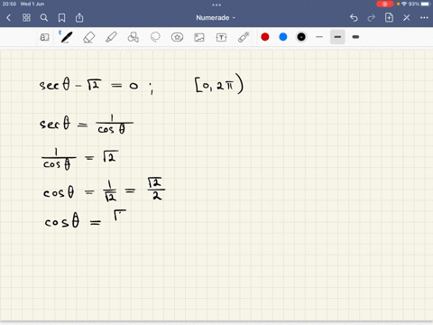Bookmark this page
Image resolution: width=433 pixels, height=325 pixels.
(x=61, y=18)
